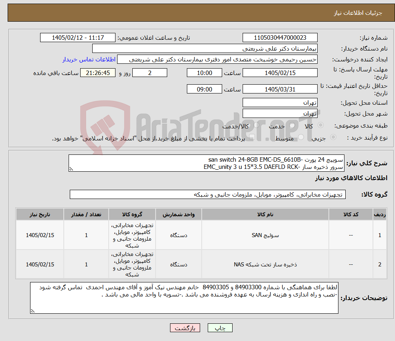The image size is (395, 341).
Task: Click the تاریخ نیاز column header
Action: pos(40,214)
